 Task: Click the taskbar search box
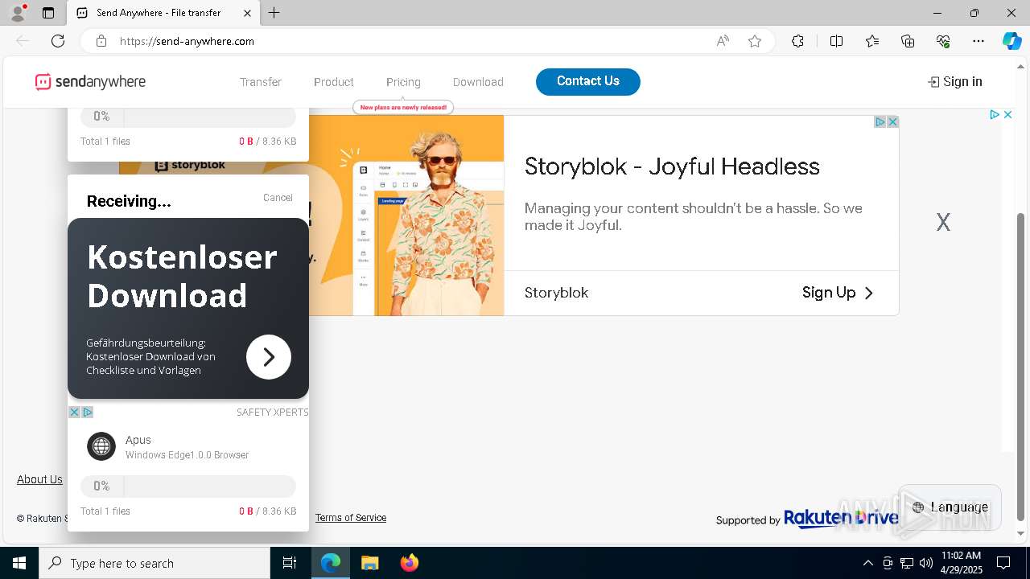(154, 563)
